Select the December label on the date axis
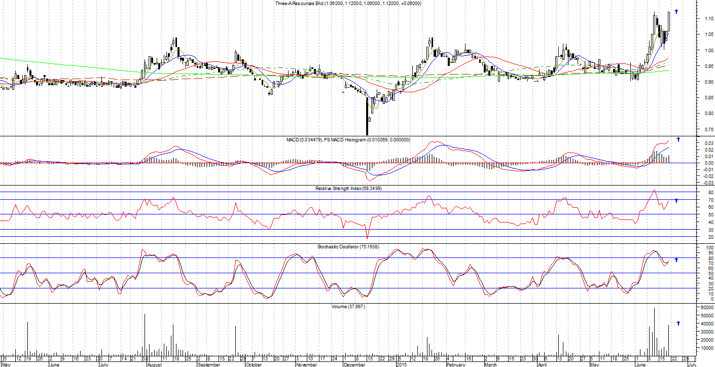Screen dimensions: 715x367 point(355,364)
